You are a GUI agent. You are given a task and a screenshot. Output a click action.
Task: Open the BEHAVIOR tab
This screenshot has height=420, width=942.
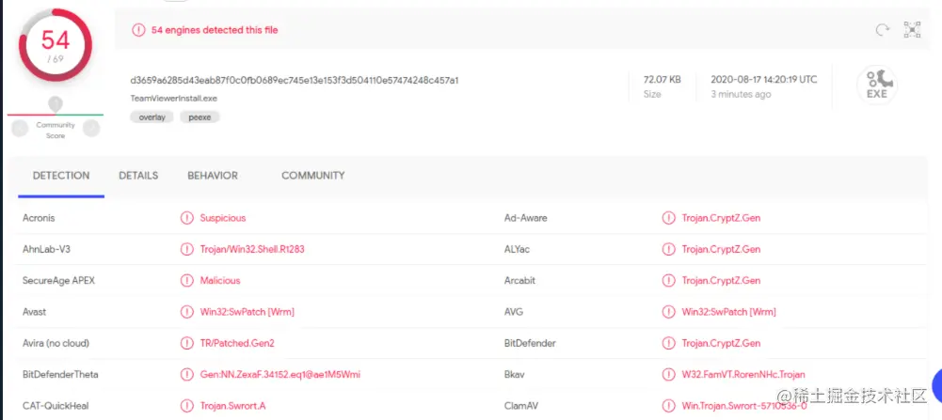click(x=213, y=176)
